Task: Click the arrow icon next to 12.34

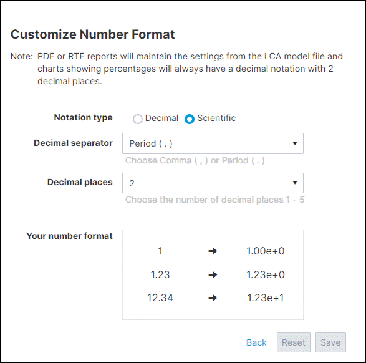Action: pos(213,298)
